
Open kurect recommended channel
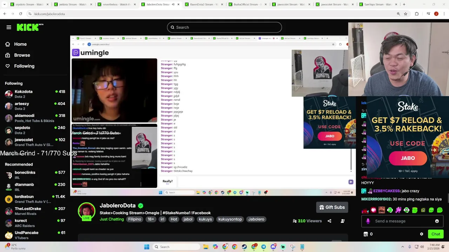pyautogui.click(x=35, y=223)
